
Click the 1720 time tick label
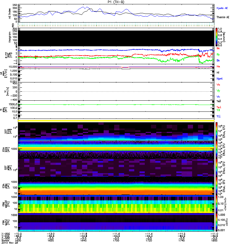(149, 241)
